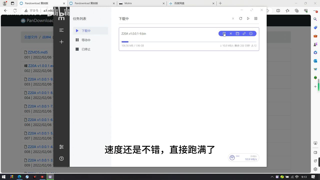The width and height of the screenshot is (320, 180).
Task: Delete the Z20A v1.0.0.1-9.bin task
Action: [231, 33]
